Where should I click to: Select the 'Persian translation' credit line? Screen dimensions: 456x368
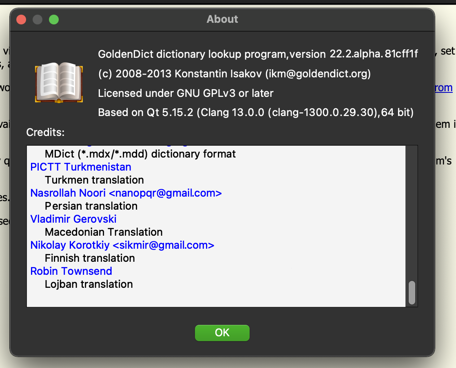(x=91, y=206)
